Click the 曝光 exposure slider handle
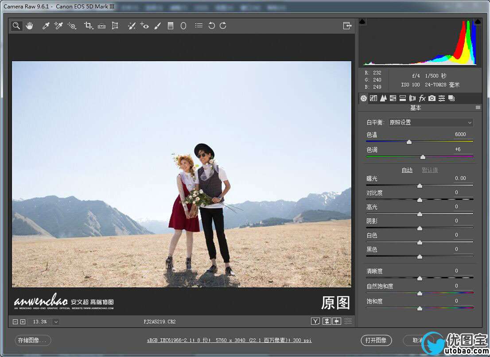 click(x=420, y=186)
